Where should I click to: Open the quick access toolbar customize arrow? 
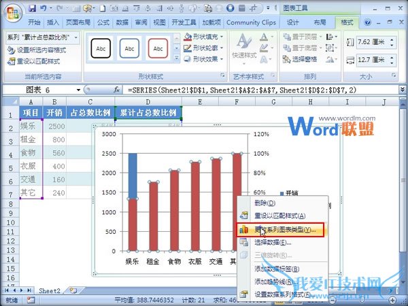tap(269, 8)
